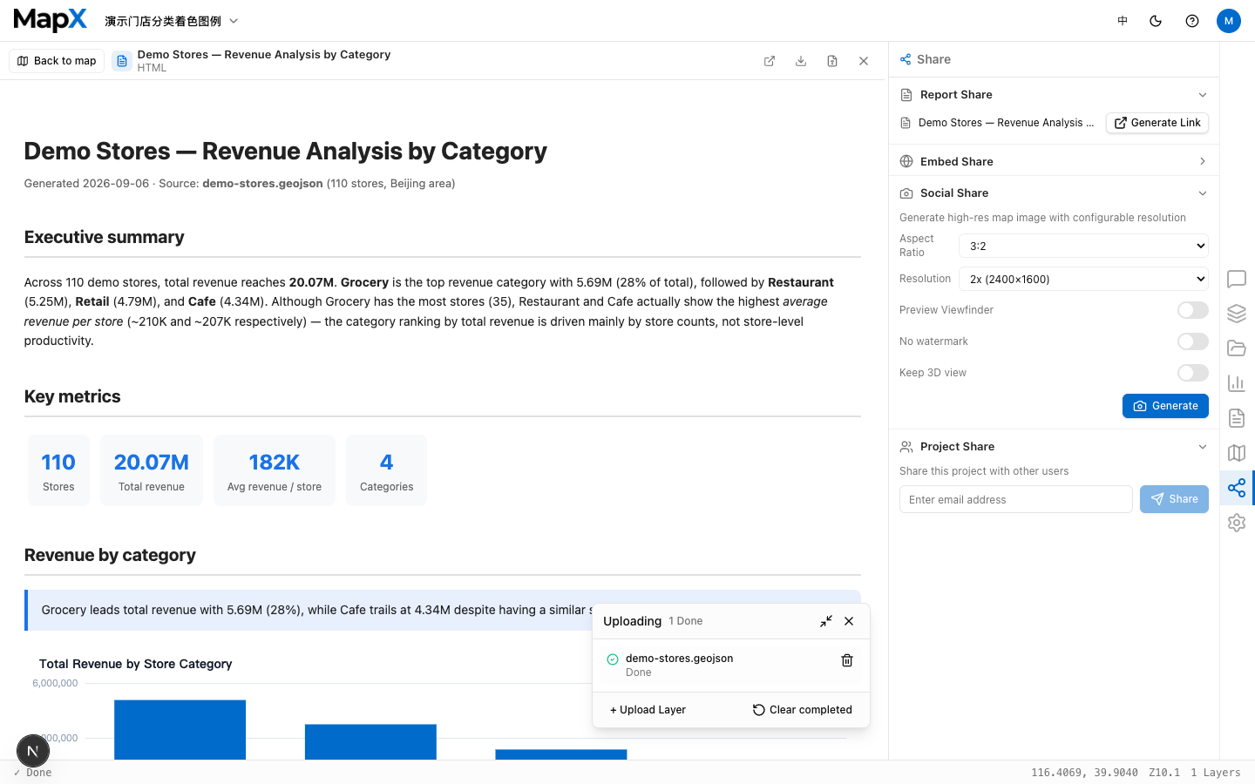Click the MapX logo

tap(51, 20)
